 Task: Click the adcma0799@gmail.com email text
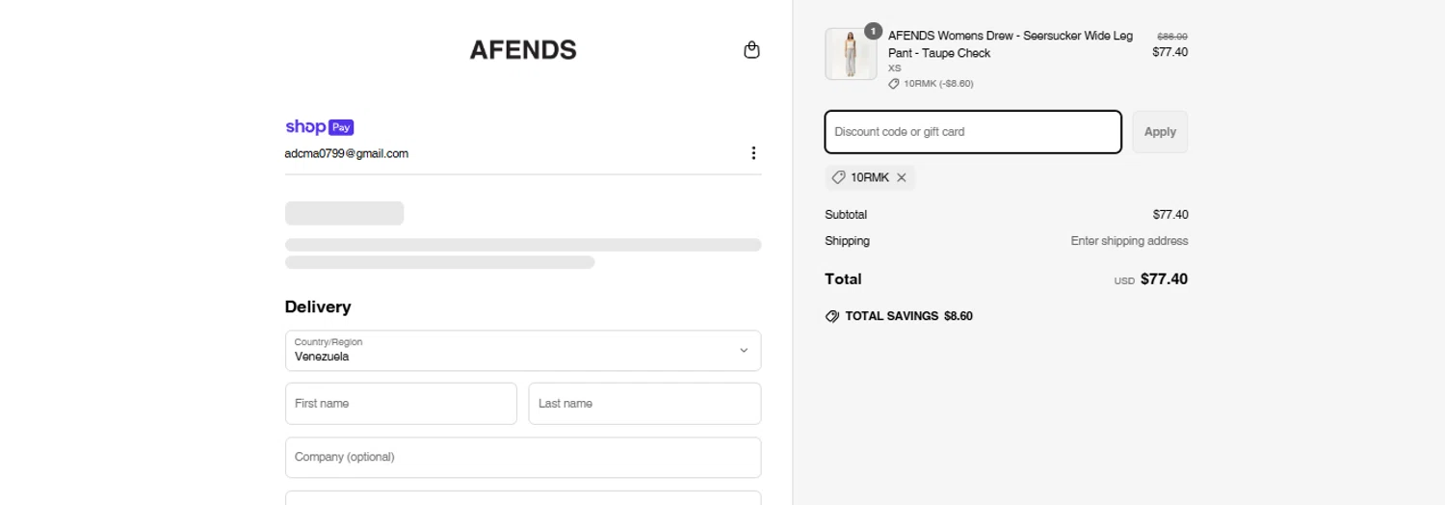click(x=347, y=153)
